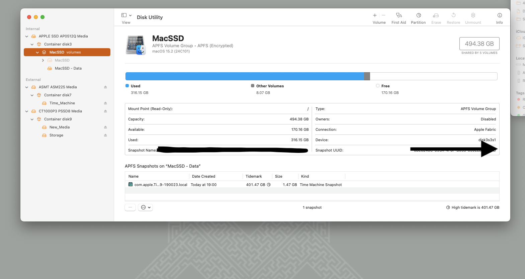
Task: Collapse the MacSSD volumes group
Action: point(37,52)
